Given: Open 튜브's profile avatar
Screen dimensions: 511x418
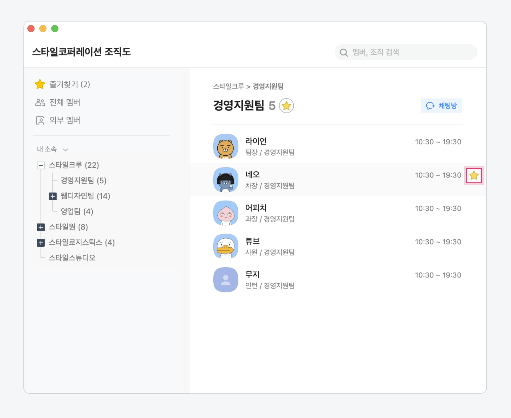Looking at the screenshot, I should point(225,246).
